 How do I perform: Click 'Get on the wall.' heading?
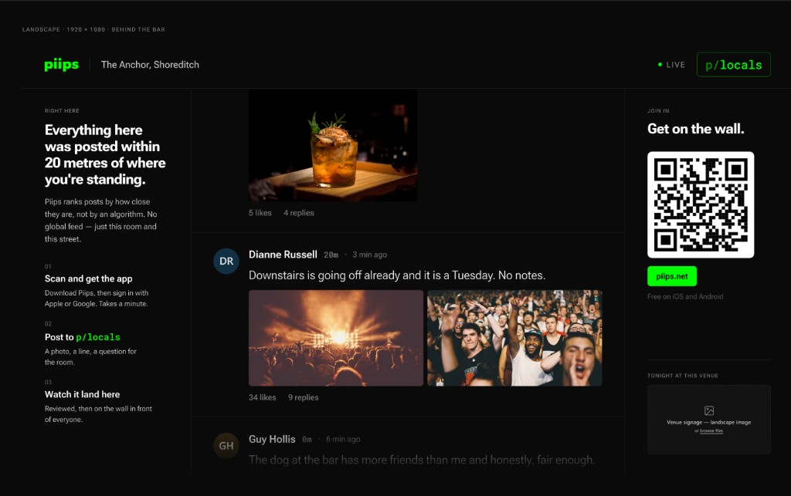[x=696, y=129]
